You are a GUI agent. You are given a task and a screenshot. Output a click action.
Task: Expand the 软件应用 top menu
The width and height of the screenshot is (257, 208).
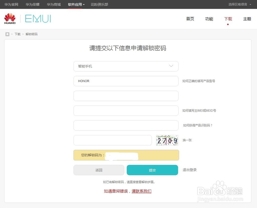click(x=76, y=4)
